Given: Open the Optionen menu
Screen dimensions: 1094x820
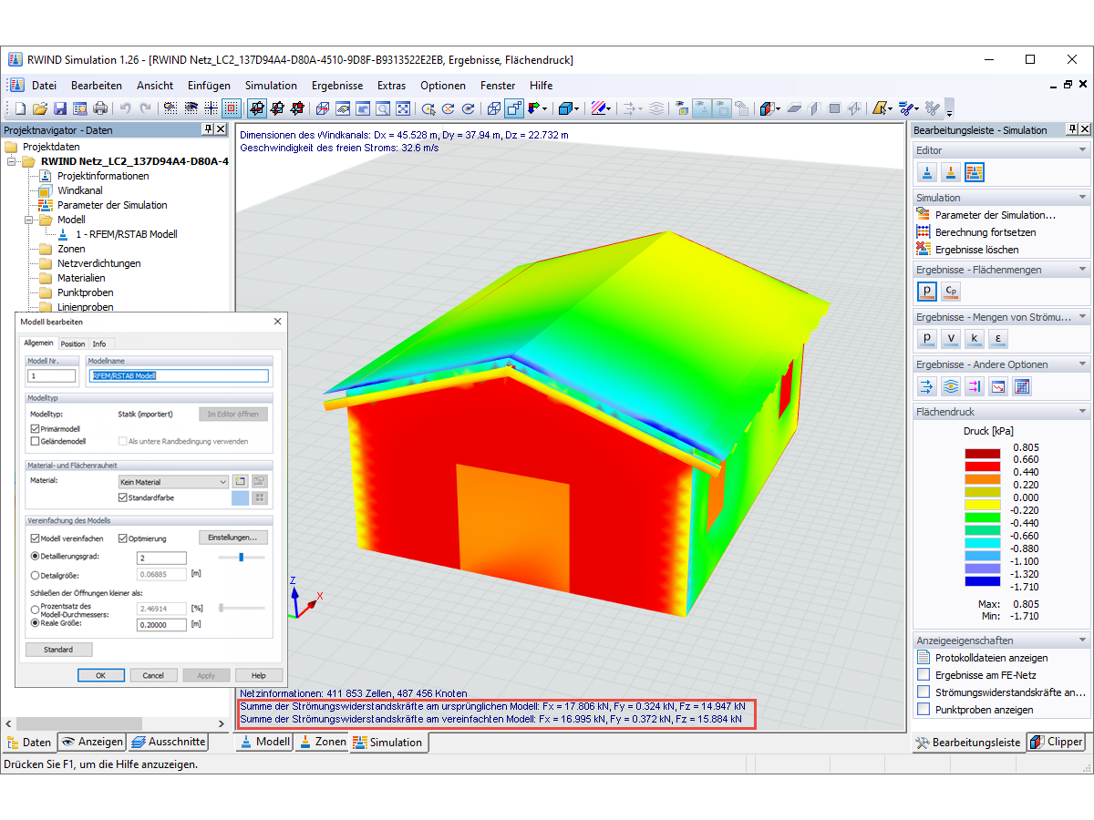Looking at the screenshot, I should coord(443,86).
